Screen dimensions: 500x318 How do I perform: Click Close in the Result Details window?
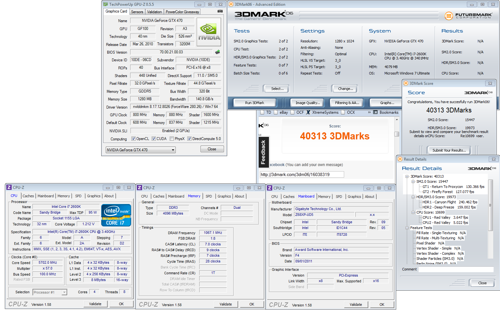[x=482, y=283]
